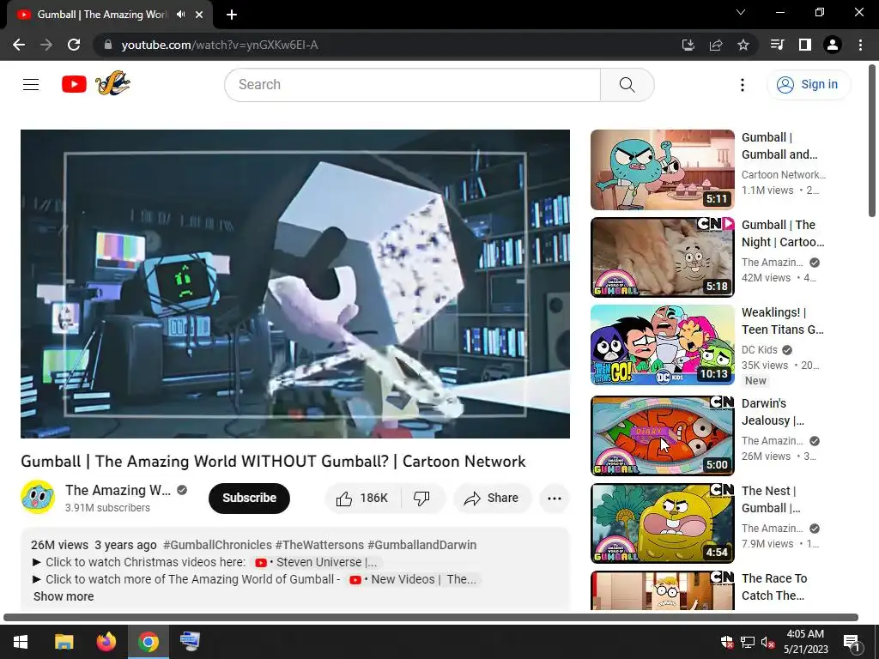879x659 pixels.
Task: Bookmark this tab with the star
Action: 743,45
